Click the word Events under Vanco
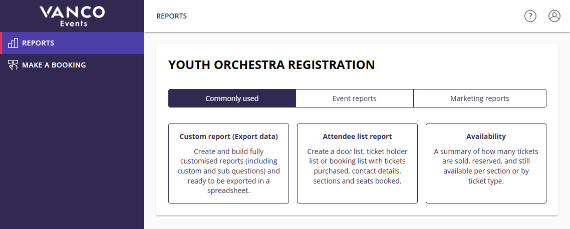 72,23
